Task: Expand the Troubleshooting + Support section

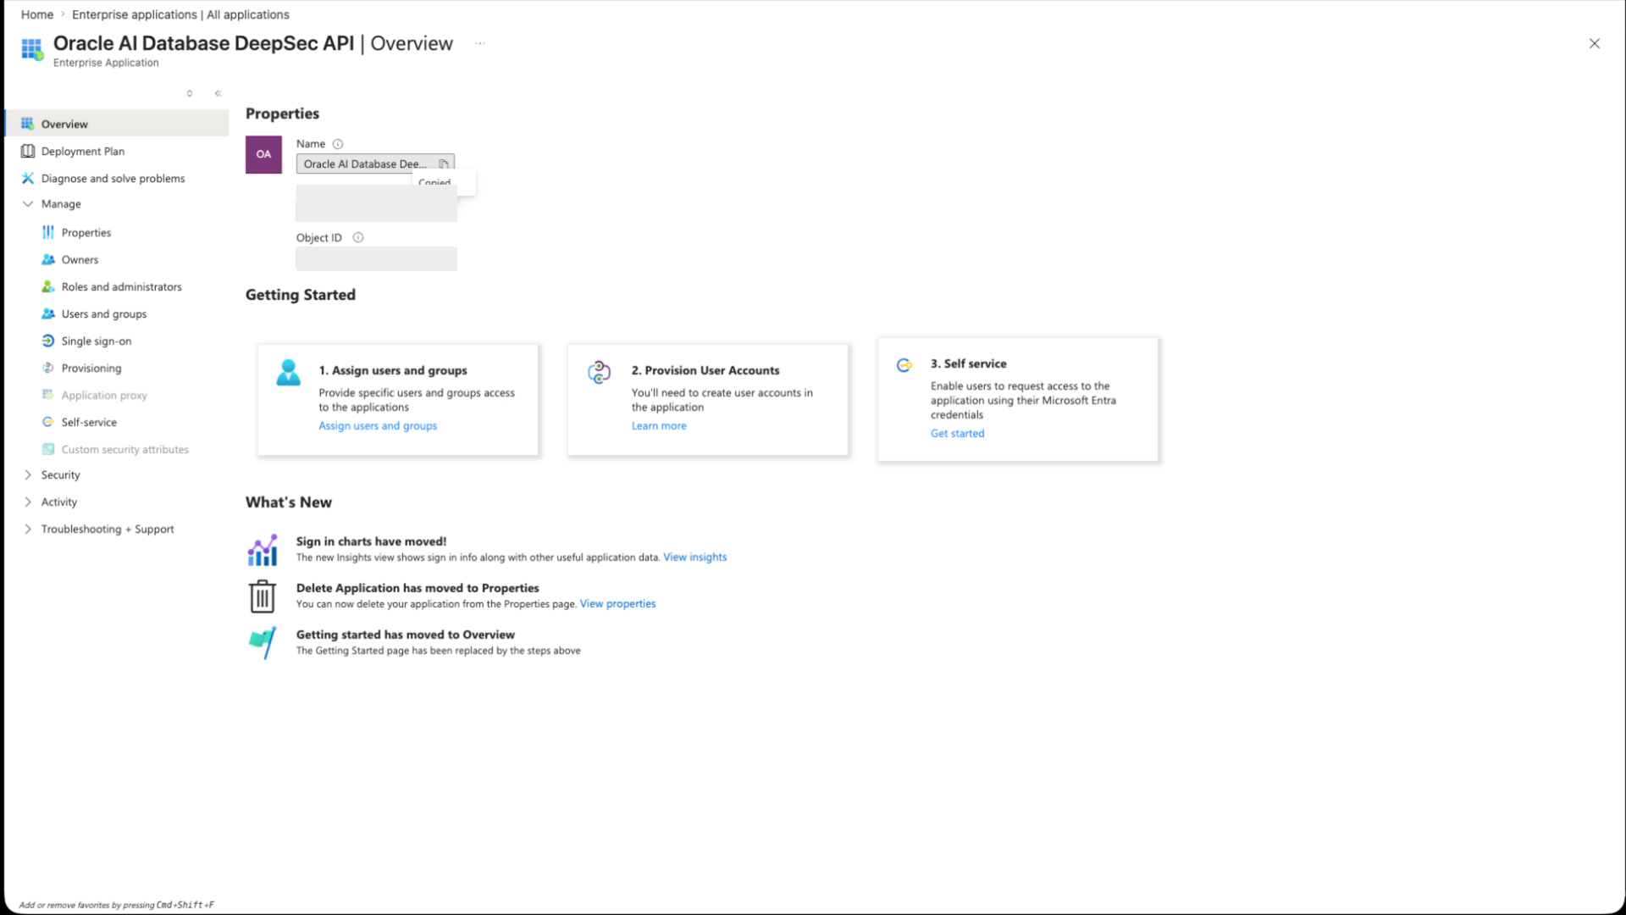Action: point(28,530)
